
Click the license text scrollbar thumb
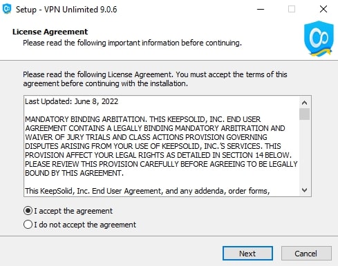(304, 114)
